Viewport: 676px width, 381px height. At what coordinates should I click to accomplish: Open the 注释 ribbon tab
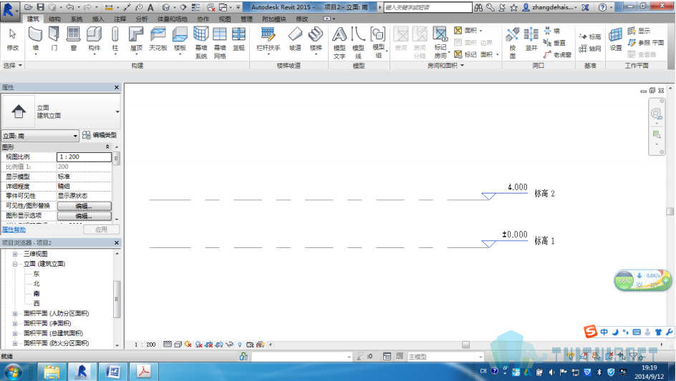tap(120, 19)
